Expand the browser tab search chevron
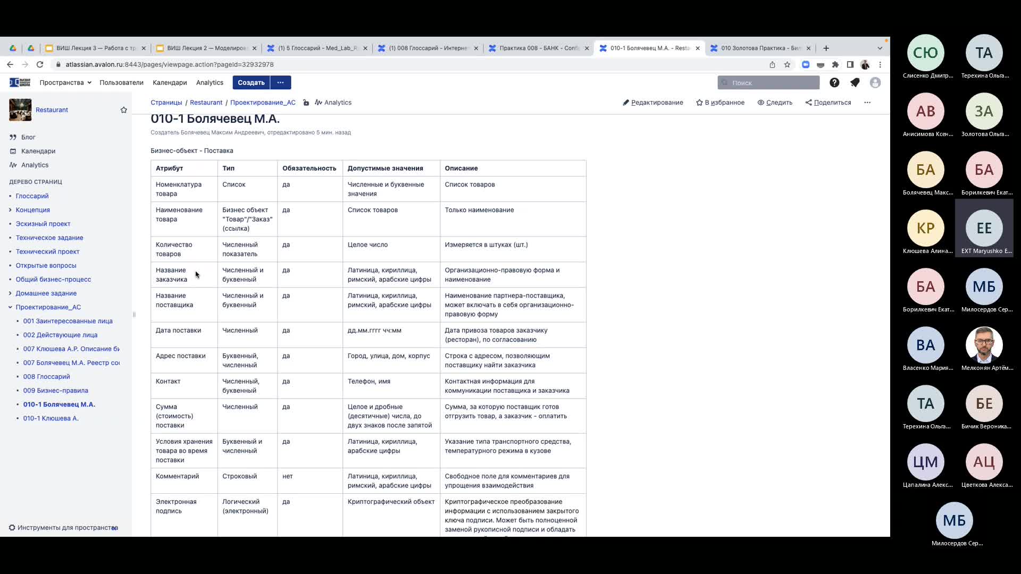The height and width of the screenshot is (574, 1021). tap(880, 48)
